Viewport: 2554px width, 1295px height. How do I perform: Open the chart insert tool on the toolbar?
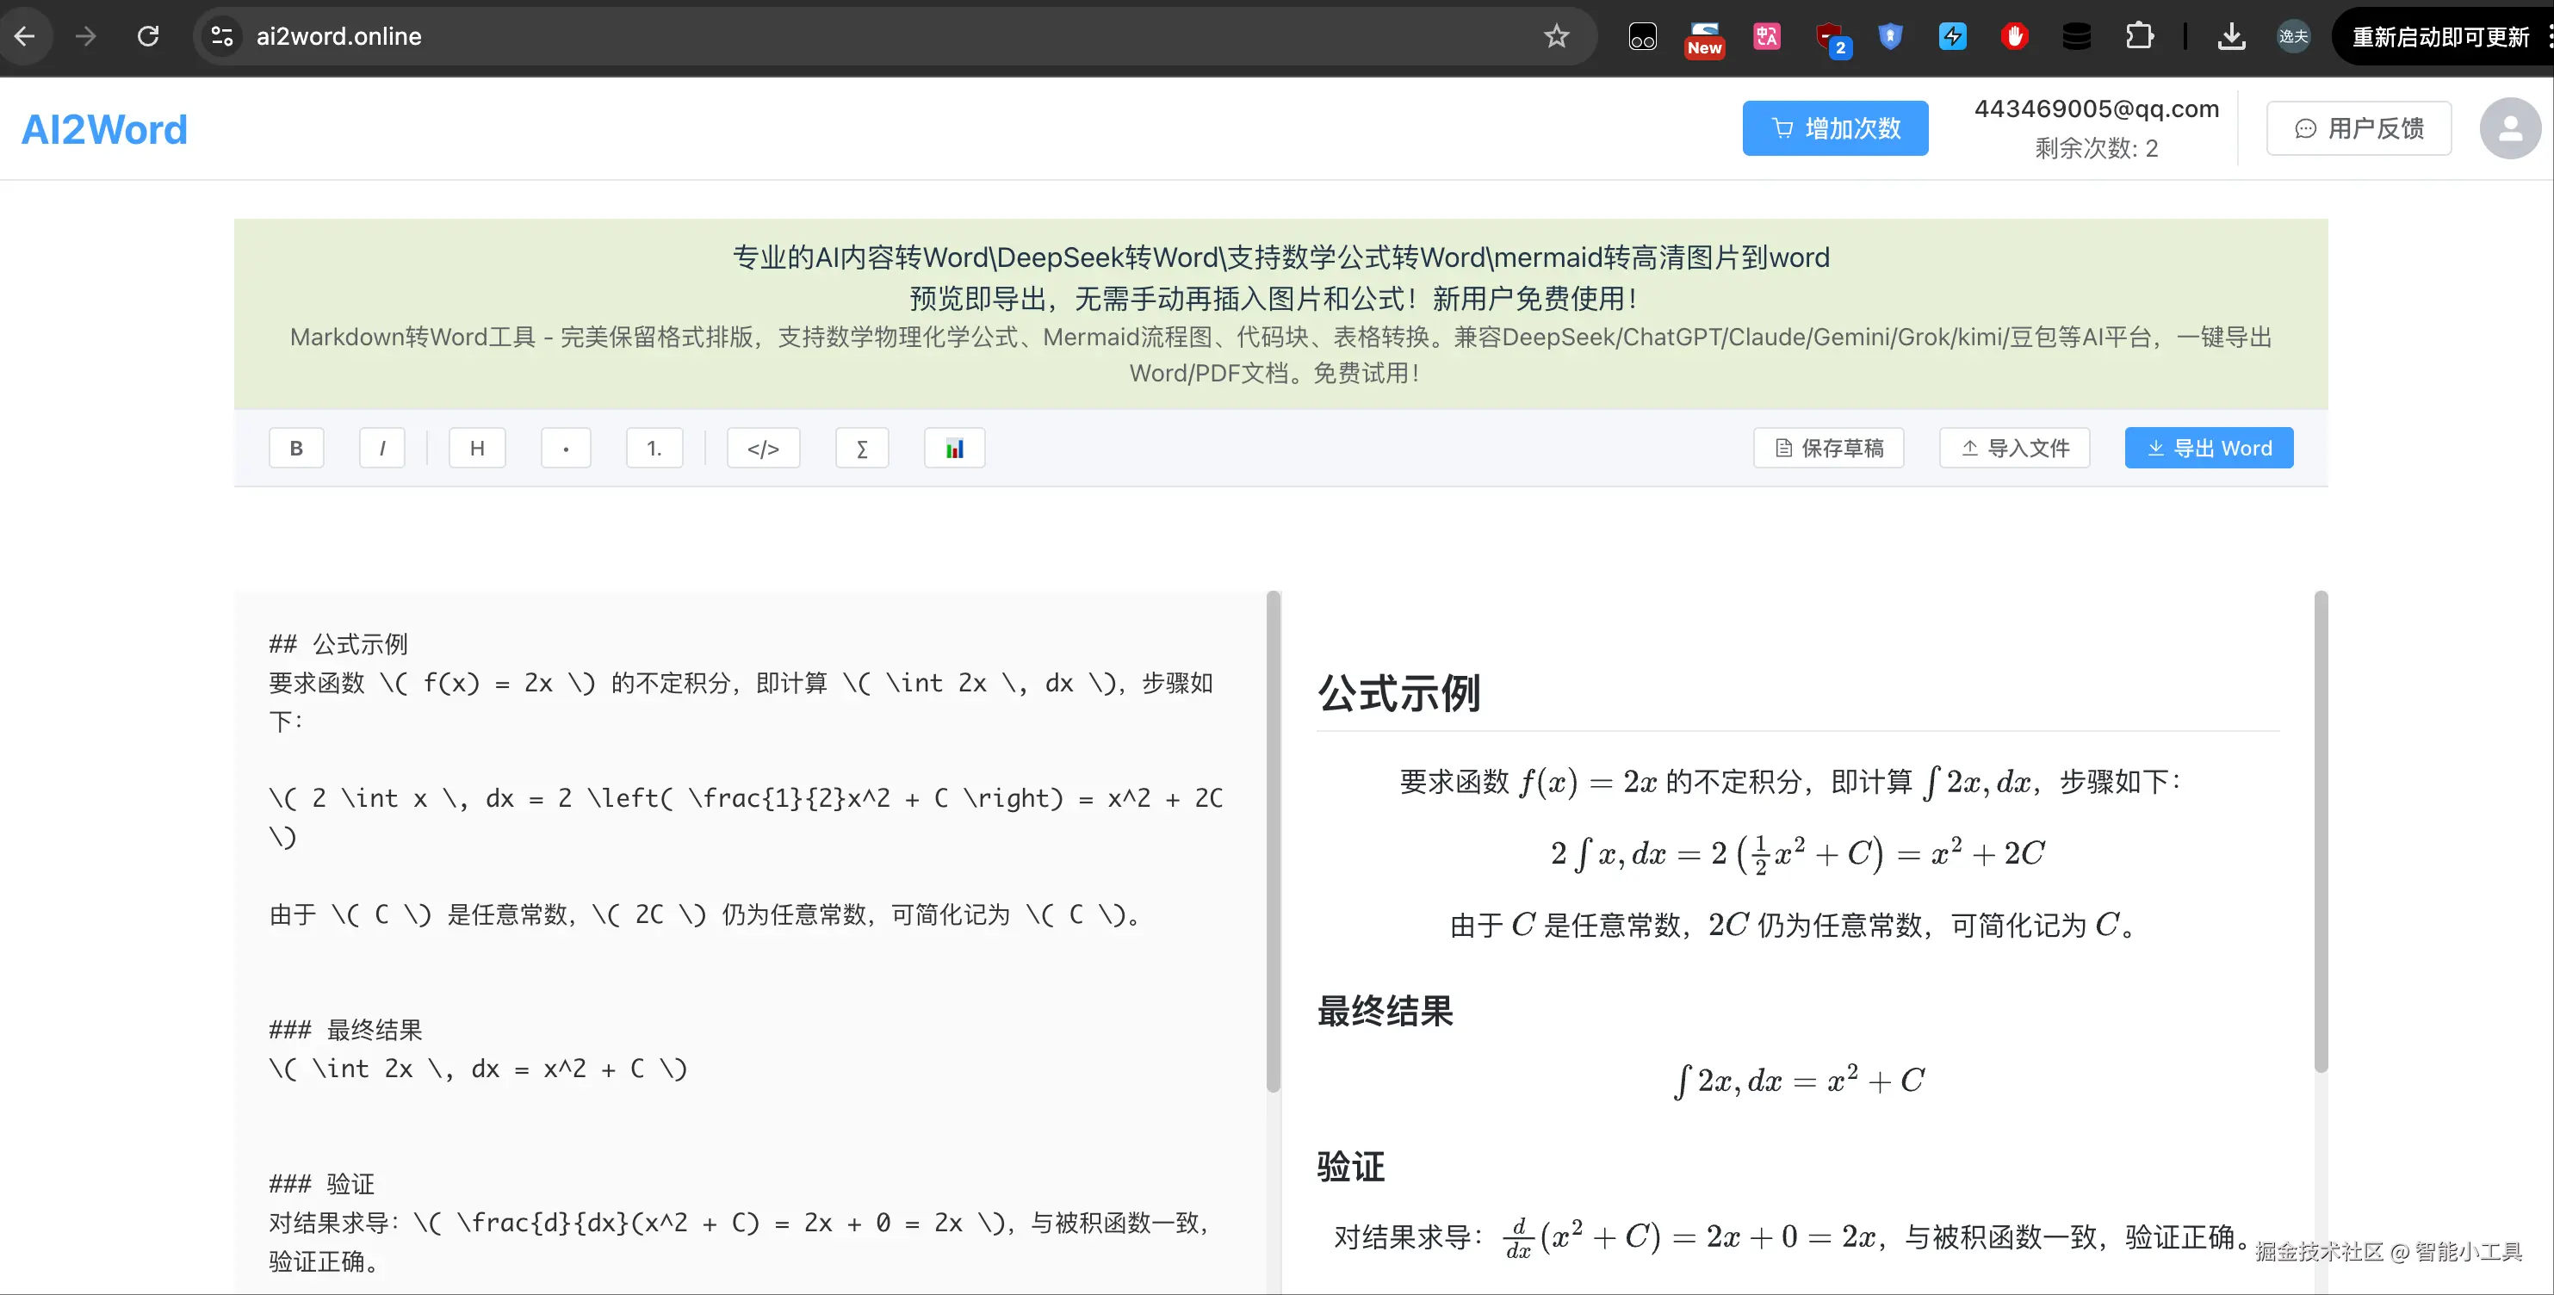tap(954, 447)
